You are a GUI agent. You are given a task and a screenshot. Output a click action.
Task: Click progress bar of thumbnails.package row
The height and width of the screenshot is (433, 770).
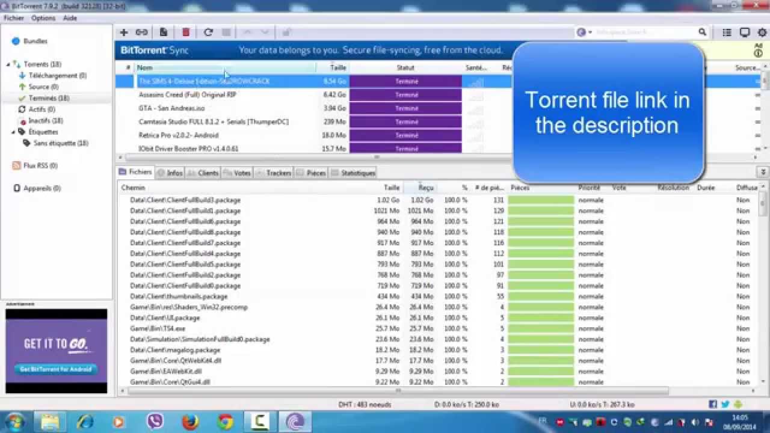pyautogui.click(x=541, y=296)
